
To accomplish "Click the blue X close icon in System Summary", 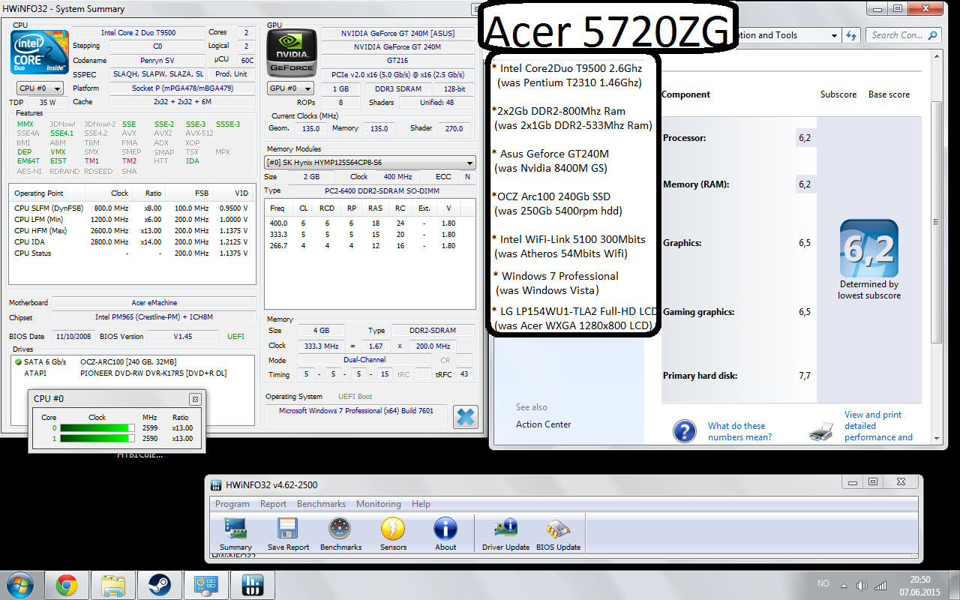I will 466,417.
